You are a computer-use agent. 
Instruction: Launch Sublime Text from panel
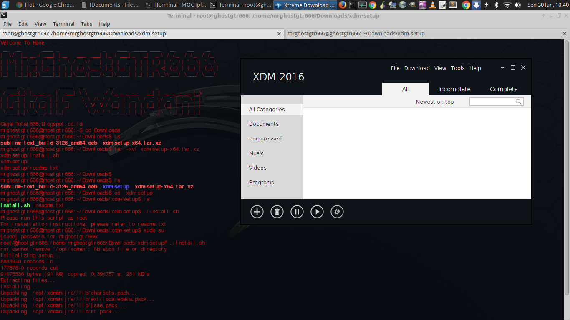pyautogui.click(x=452, y=5)
